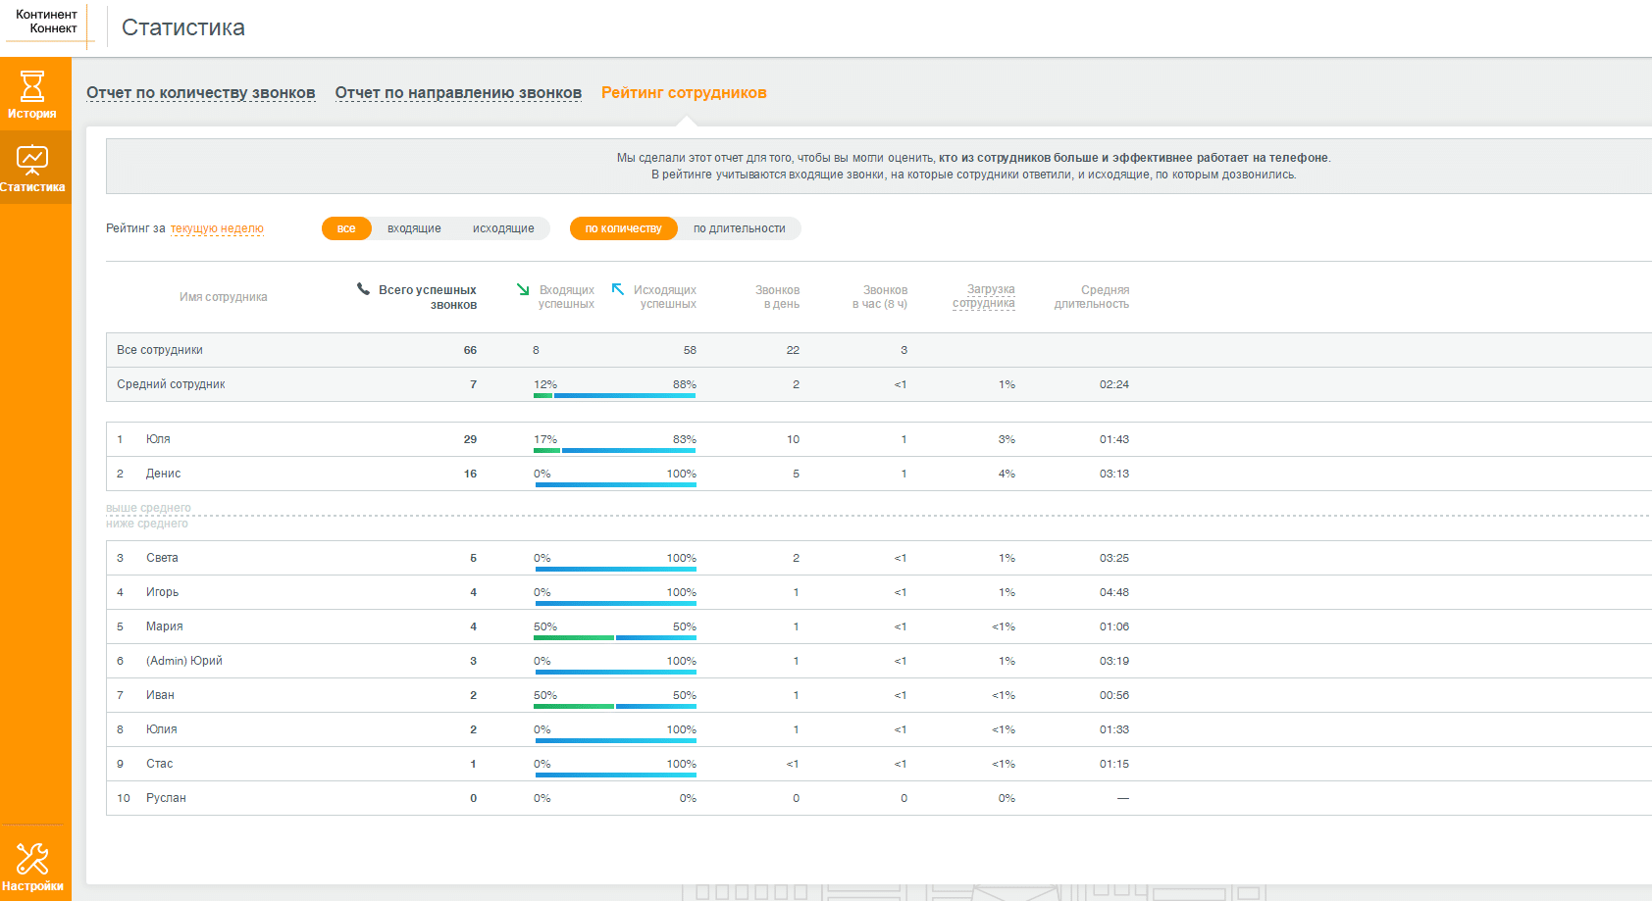
Task: Click employee name Игорь
Action: 162,592
